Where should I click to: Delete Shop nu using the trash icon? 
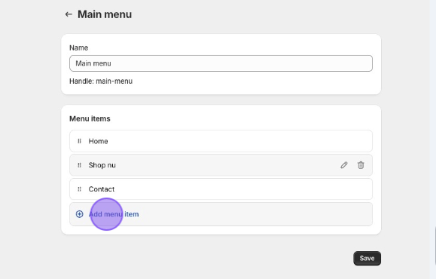point(361,165)
